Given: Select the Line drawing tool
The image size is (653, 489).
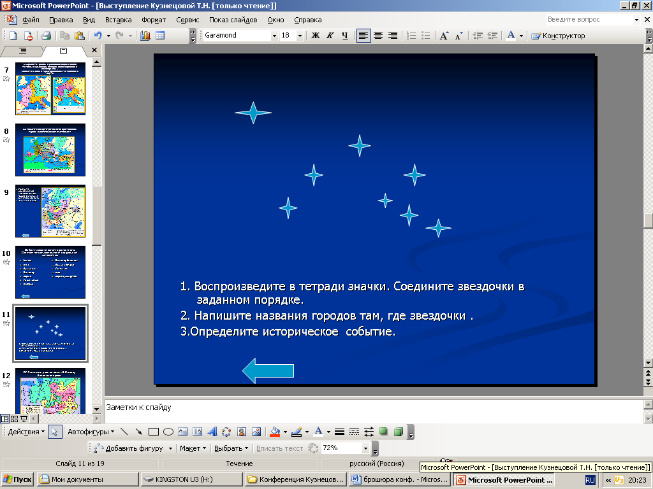Looking at the screenshot, I should tap(124, 432).
